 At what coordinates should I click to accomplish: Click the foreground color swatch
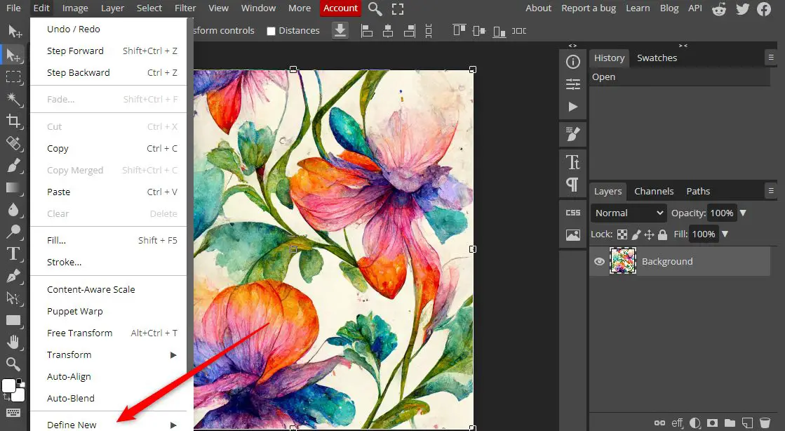click(x=9, y=386)
